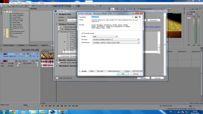Click the More filter options link

[153, 27]
